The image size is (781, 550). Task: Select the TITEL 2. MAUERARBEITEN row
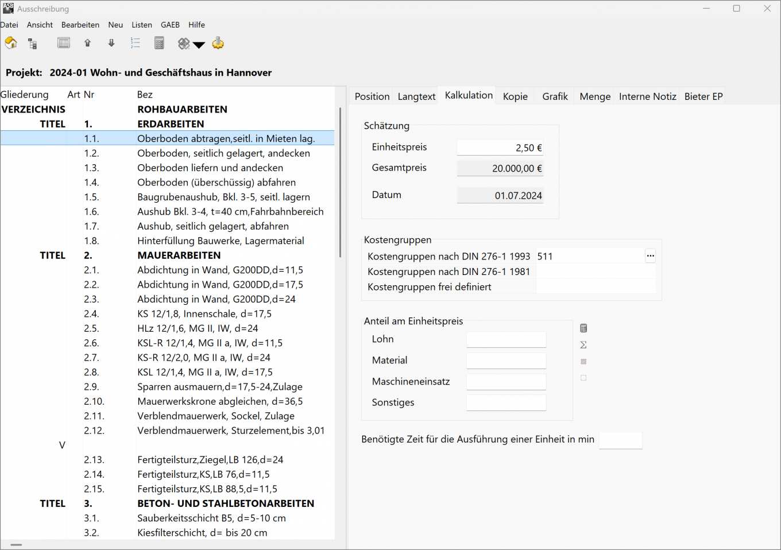(x=179, y=255)
